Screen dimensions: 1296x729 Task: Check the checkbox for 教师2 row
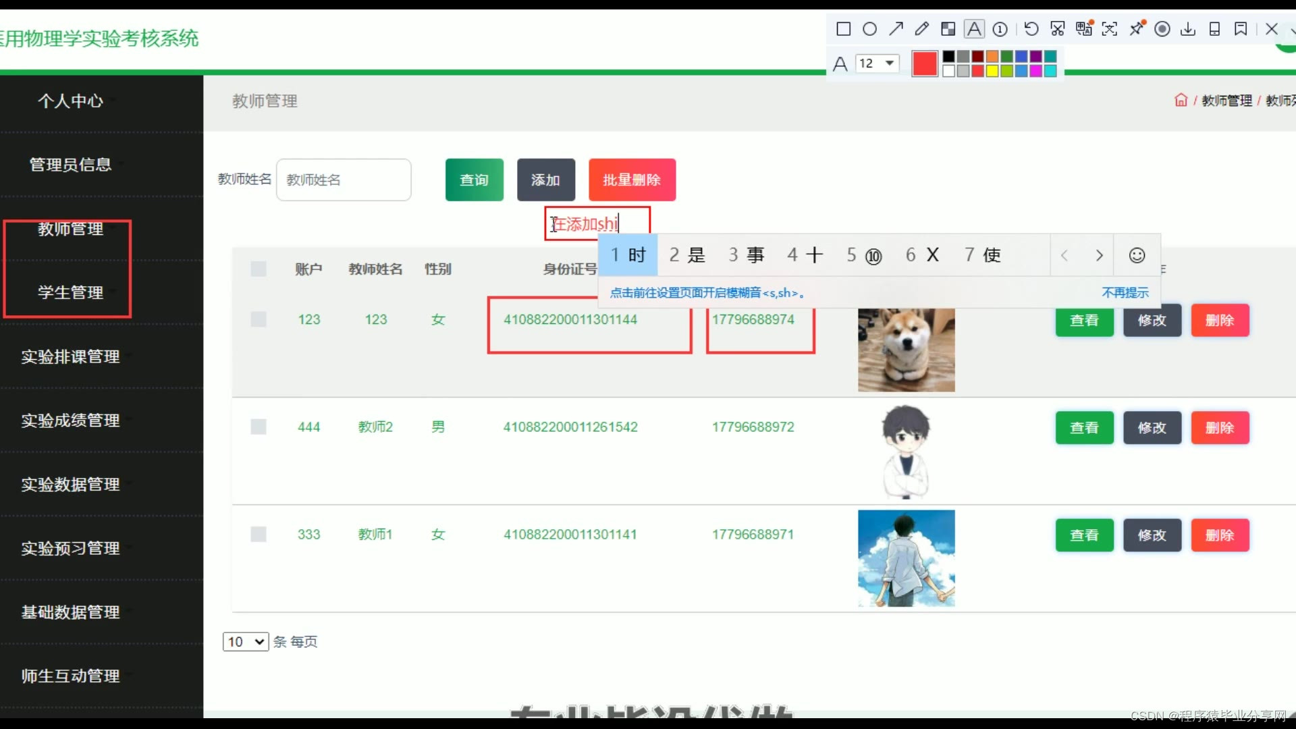click(259, 427)
